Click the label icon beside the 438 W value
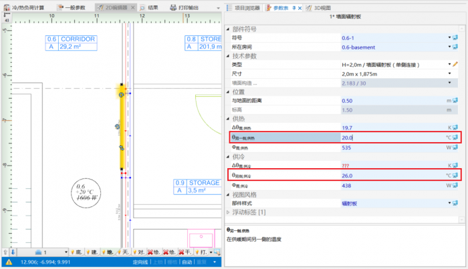The width and height of the screenshot is (468, 269). (x=455, y=185)
